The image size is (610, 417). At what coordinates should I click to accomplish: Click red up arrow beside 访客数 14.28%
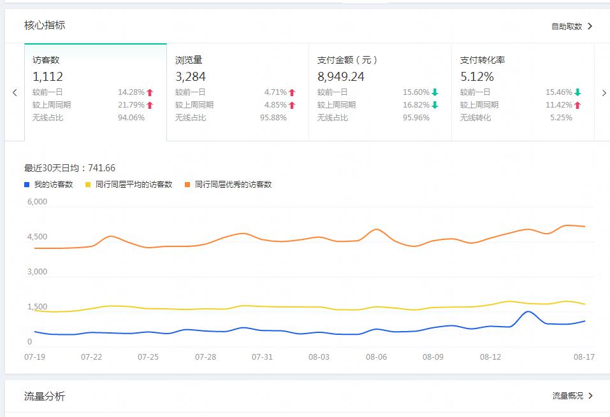coord(150,92)
